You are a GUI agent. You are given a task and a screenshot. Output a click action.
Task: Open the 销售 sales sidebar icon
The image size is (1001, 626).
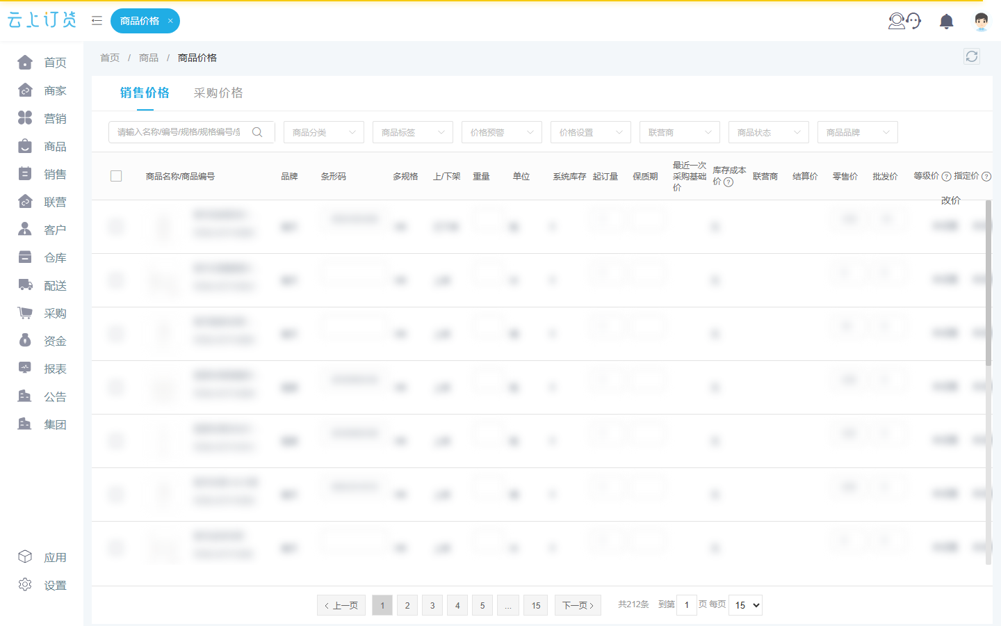25,174
